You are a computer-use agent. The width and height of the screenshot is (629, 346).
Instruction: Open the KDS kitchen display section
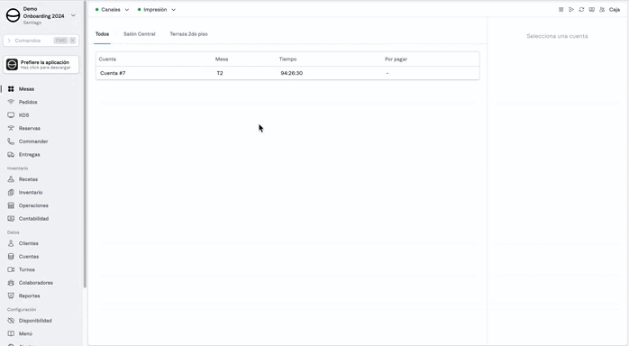point(23,115)
